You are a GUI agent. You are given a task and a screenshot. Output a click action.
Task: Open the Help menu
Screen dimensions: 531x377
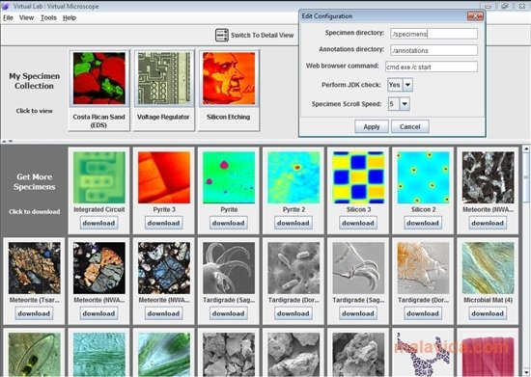click(x=70, y=18)
